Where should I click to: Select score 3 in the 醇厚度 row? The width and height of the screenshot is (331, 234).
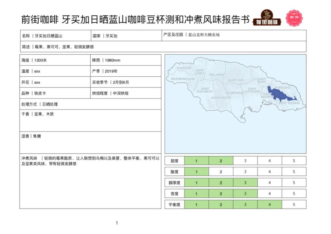245,183
